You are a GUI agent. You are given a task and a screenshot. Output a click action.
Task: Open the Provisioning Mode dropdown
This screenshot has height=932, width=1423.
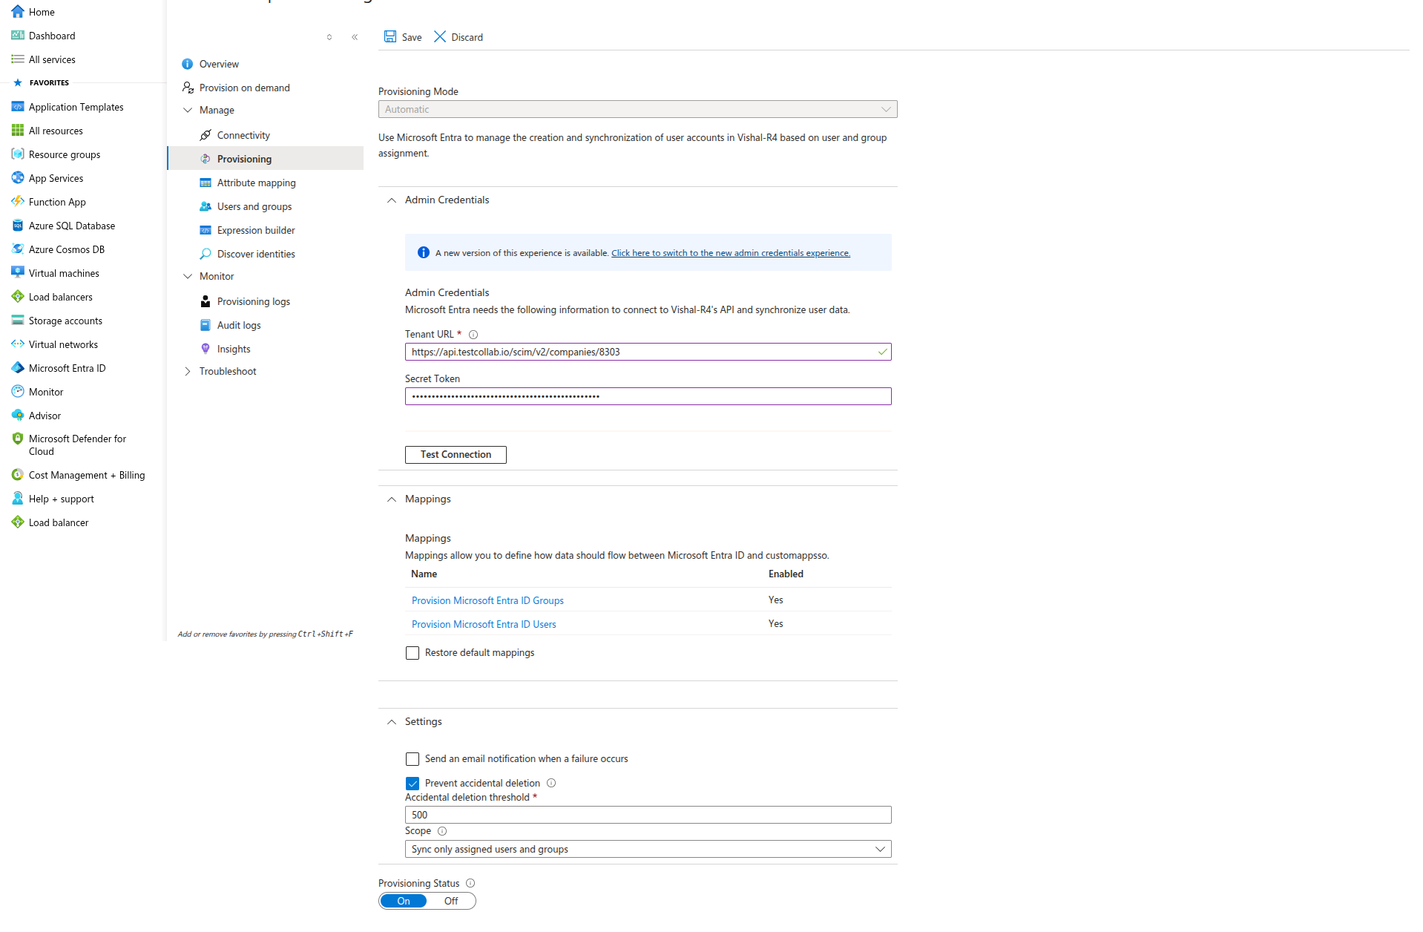637,109
